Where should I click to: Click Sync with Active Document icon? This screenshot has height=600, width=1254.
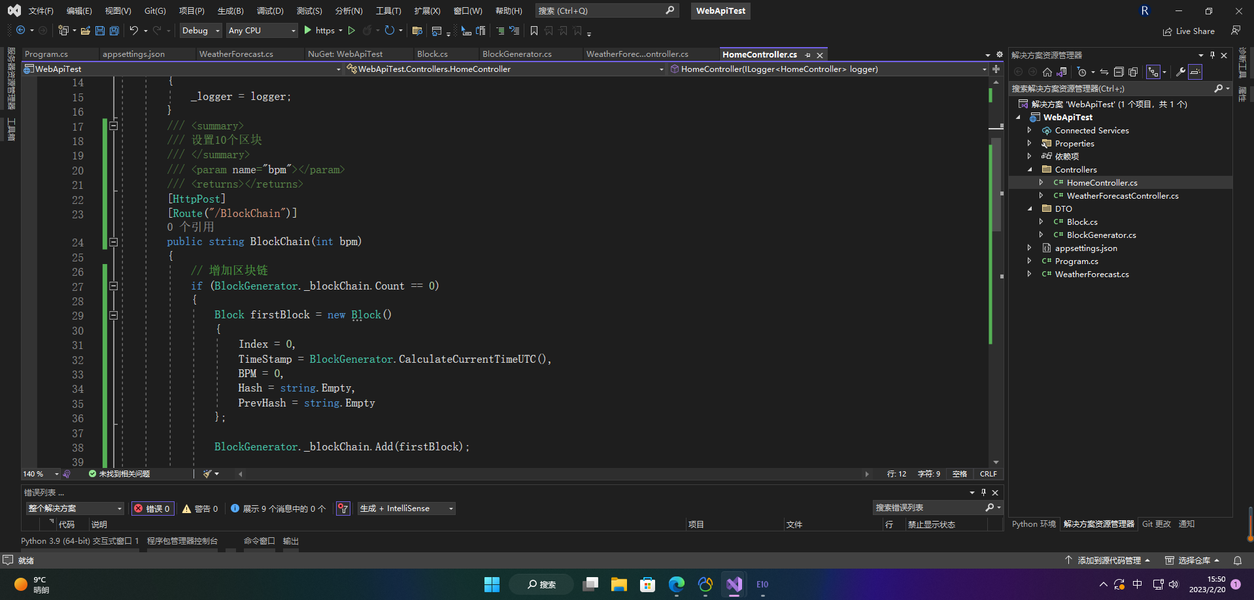(x=1104, y=72)
